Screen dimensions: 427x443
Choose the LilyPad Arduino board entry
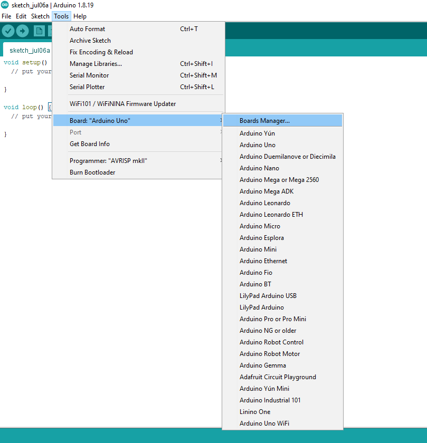(x=282, y=307)
